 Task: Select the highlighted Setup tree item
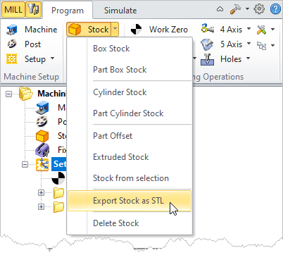(59, 164)
